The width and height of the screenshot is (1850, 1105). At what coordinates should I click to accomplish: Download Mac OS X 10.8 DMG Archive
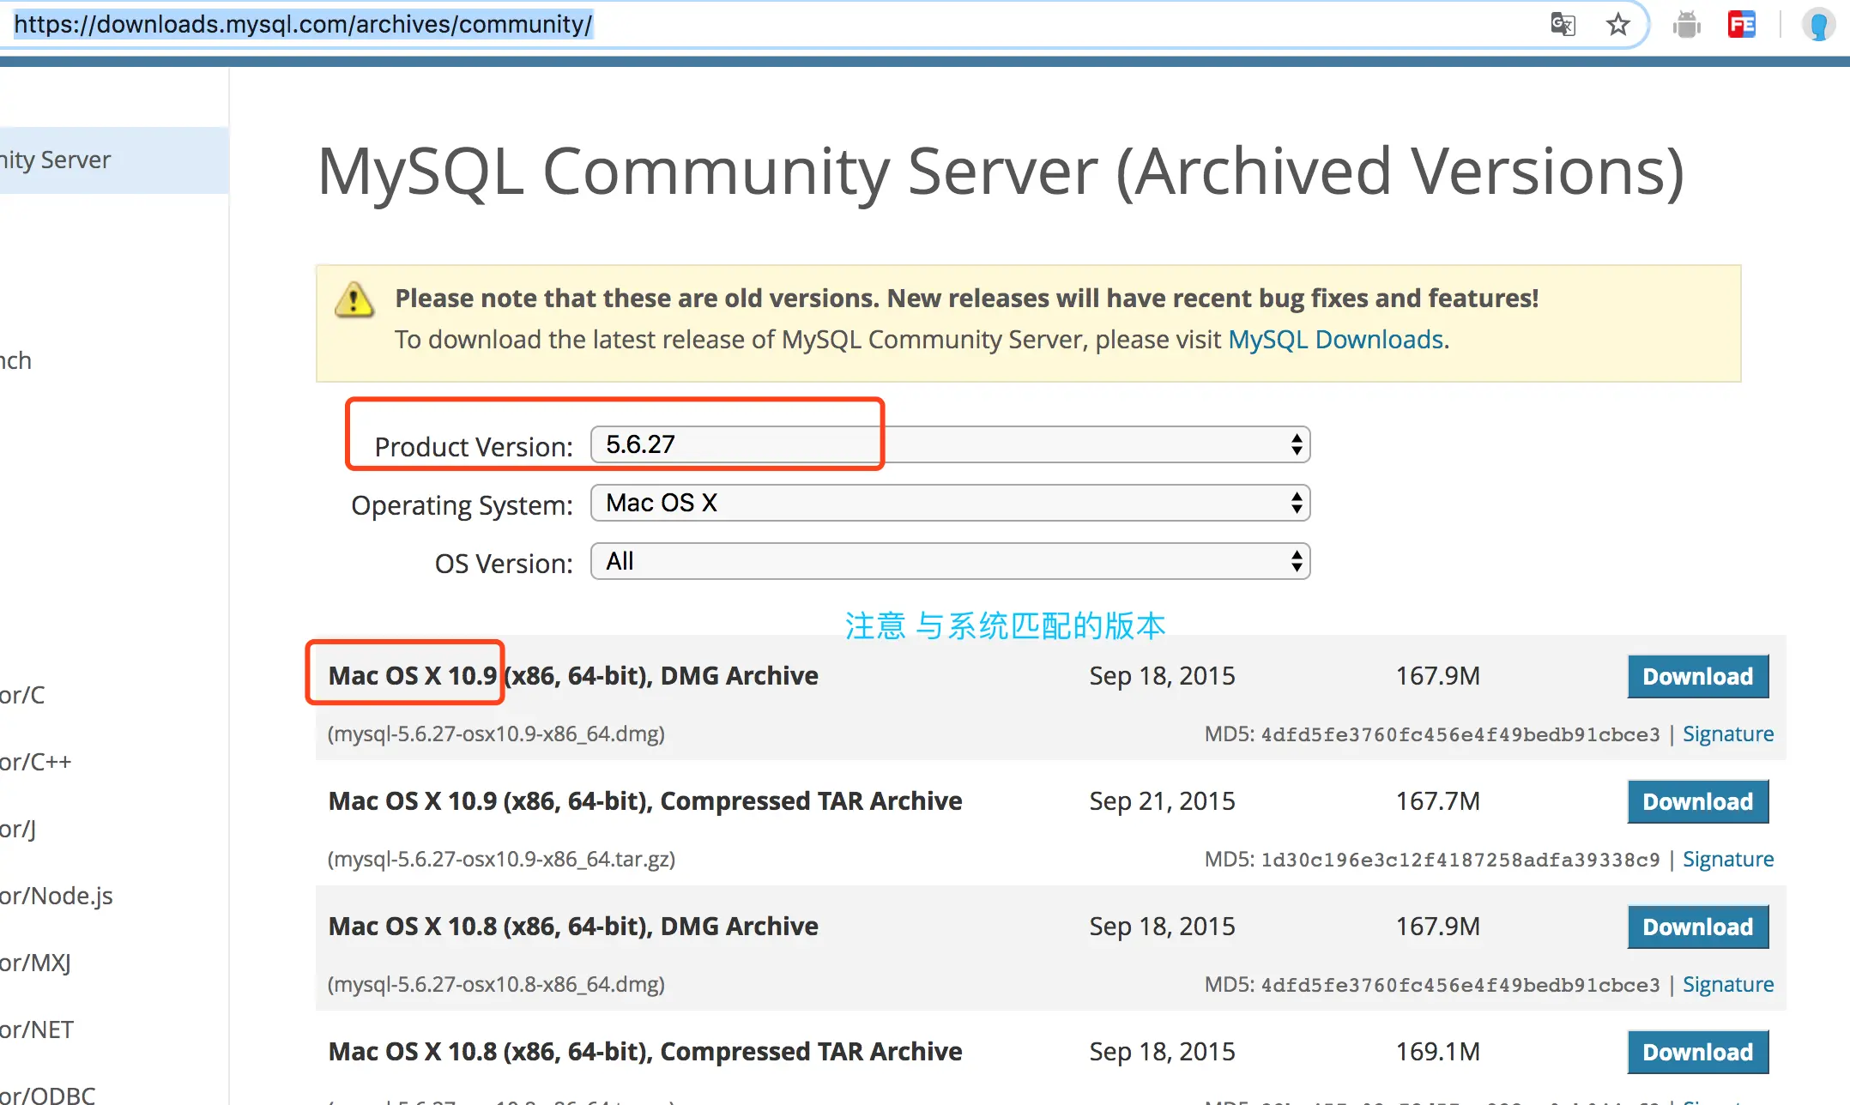(1697, 927)
